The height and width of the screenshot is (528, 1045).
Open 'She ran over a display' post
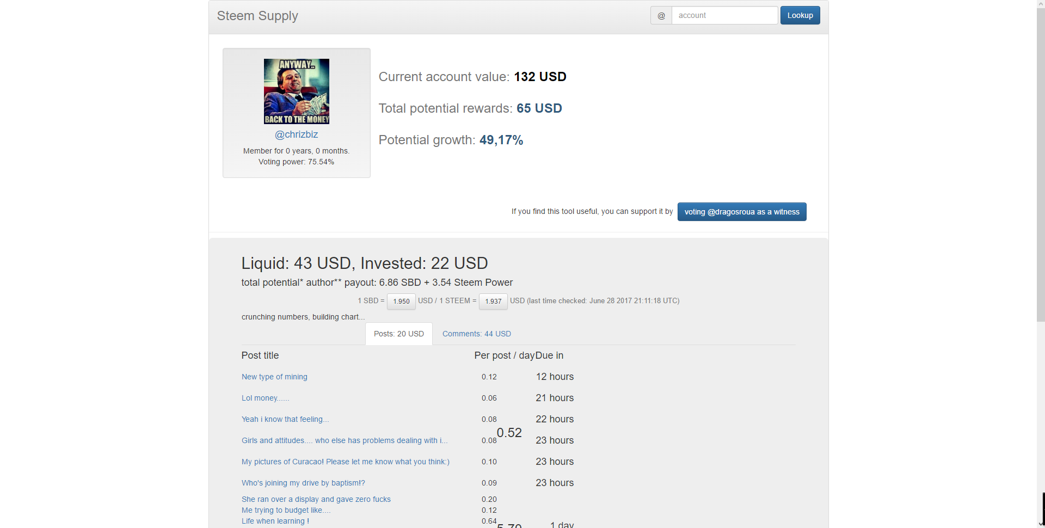tap(316, 499)
